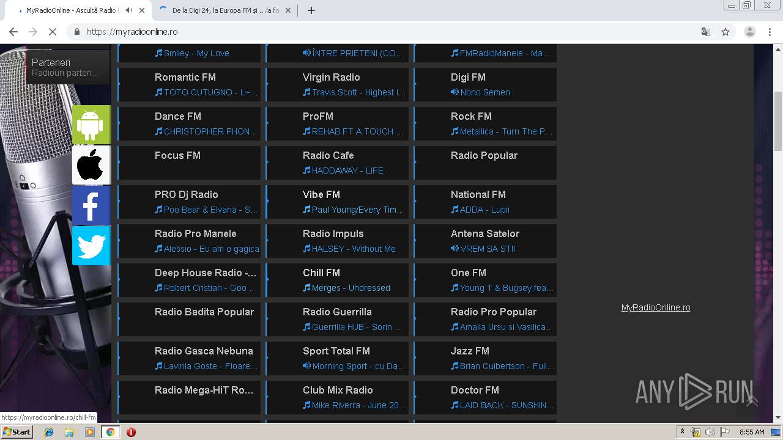Viewport: 783px width, 440px height.
Task: View site security lock info
Action: click(x=77, y=32)
